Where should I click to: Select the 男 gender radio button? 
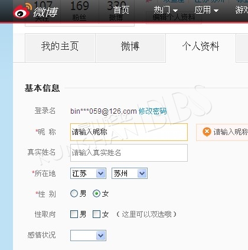click(74, 194)
